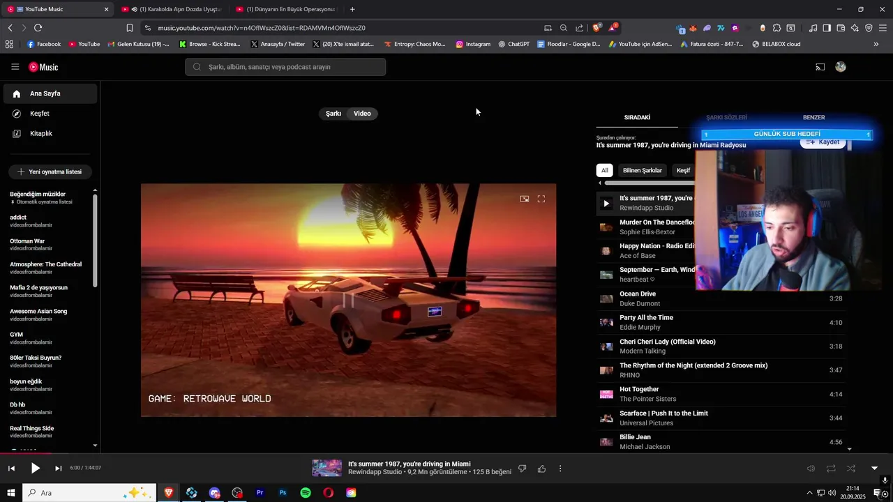Enter fullscreen on the video player

click(x=541, y=199)
